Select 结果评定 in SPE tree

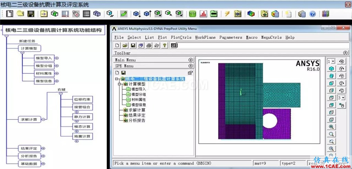point(137,115)
